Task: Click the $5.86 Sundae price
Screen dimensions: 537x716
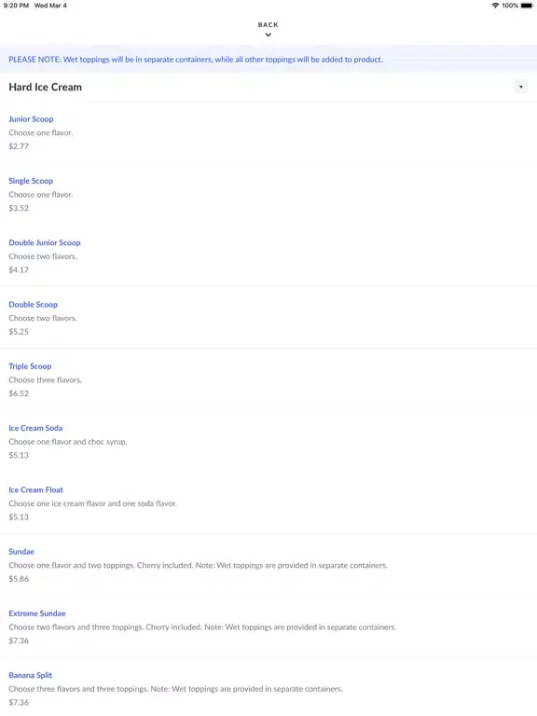Action: (19, 579)
